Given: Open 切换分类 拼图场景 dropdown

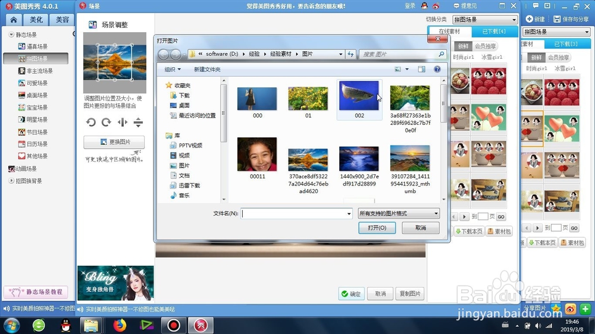Looking at the screenshot, I should [x=484, y=20].
